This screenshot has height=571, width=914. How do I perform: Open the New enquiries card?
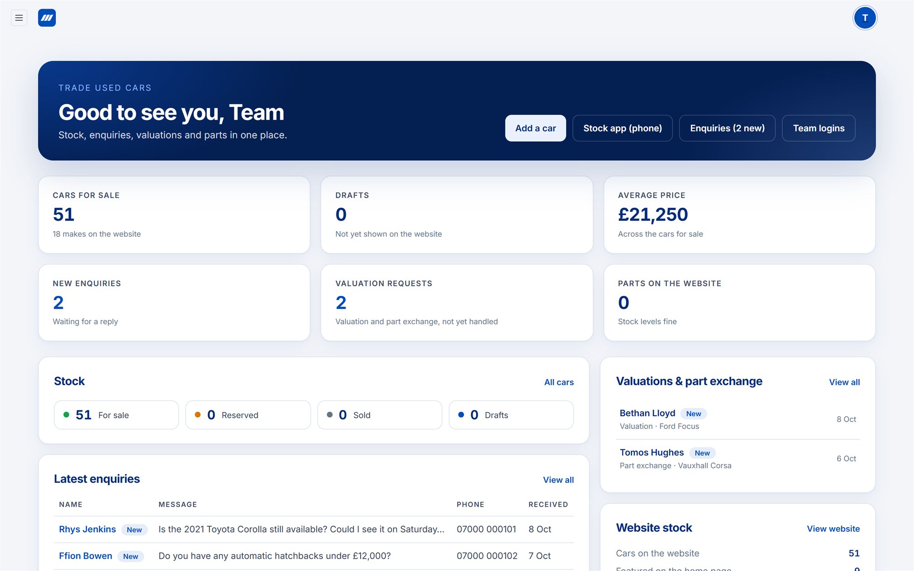tap(174, 302)
